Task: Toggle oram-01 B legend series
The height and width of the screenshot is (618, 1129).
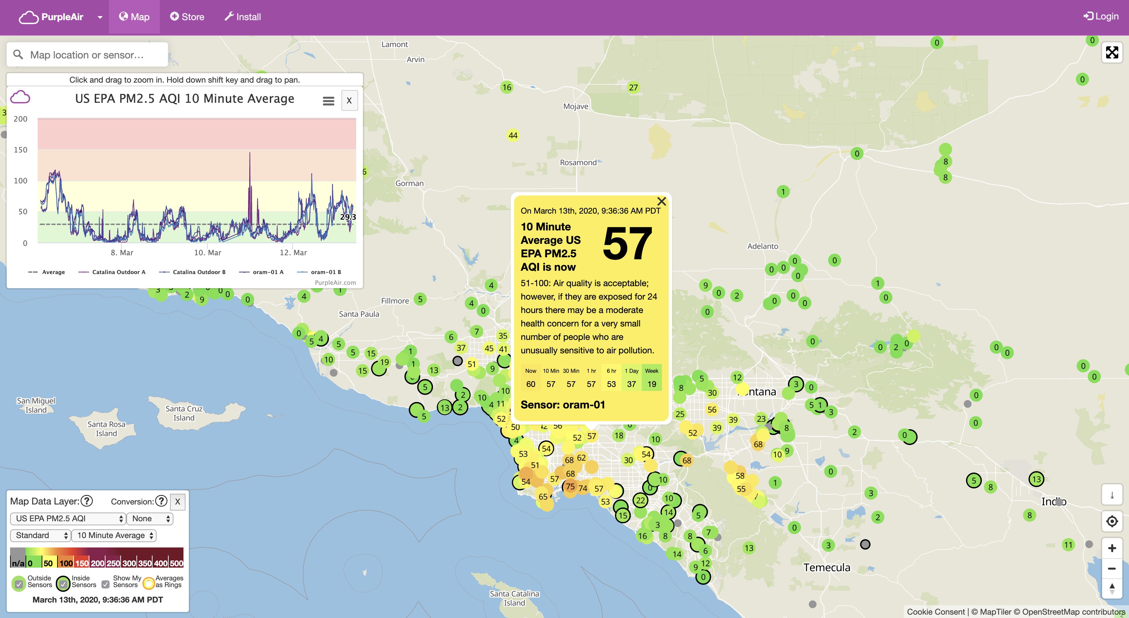Action: tap(319, 272)
